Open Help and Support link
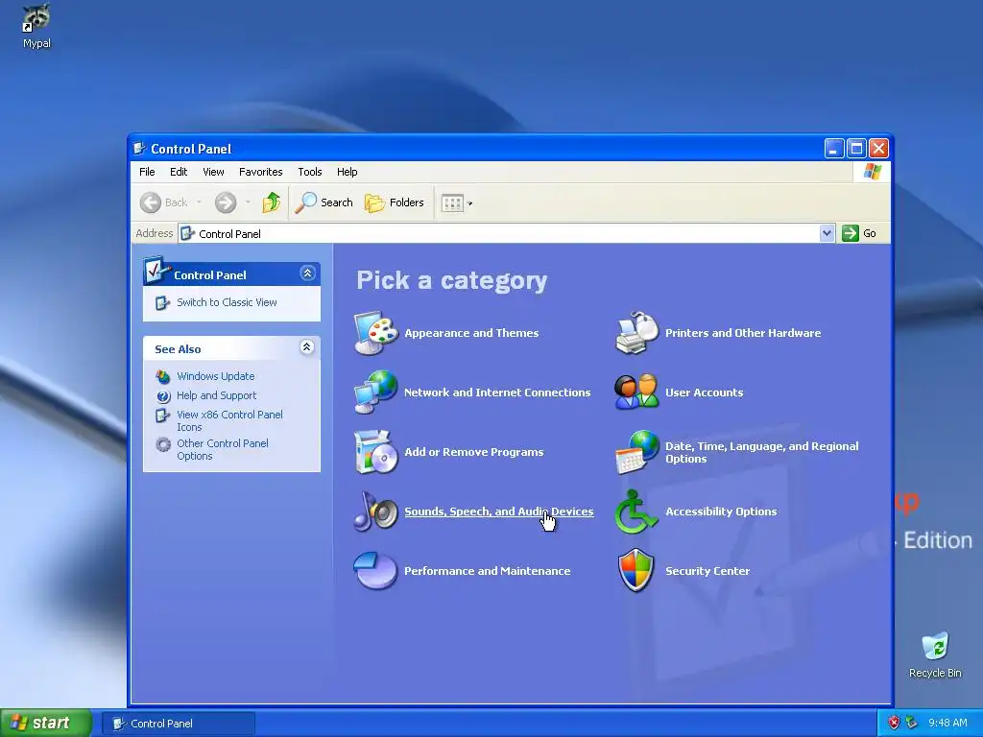This screenshot has width=983, height=737. (216, 395)
